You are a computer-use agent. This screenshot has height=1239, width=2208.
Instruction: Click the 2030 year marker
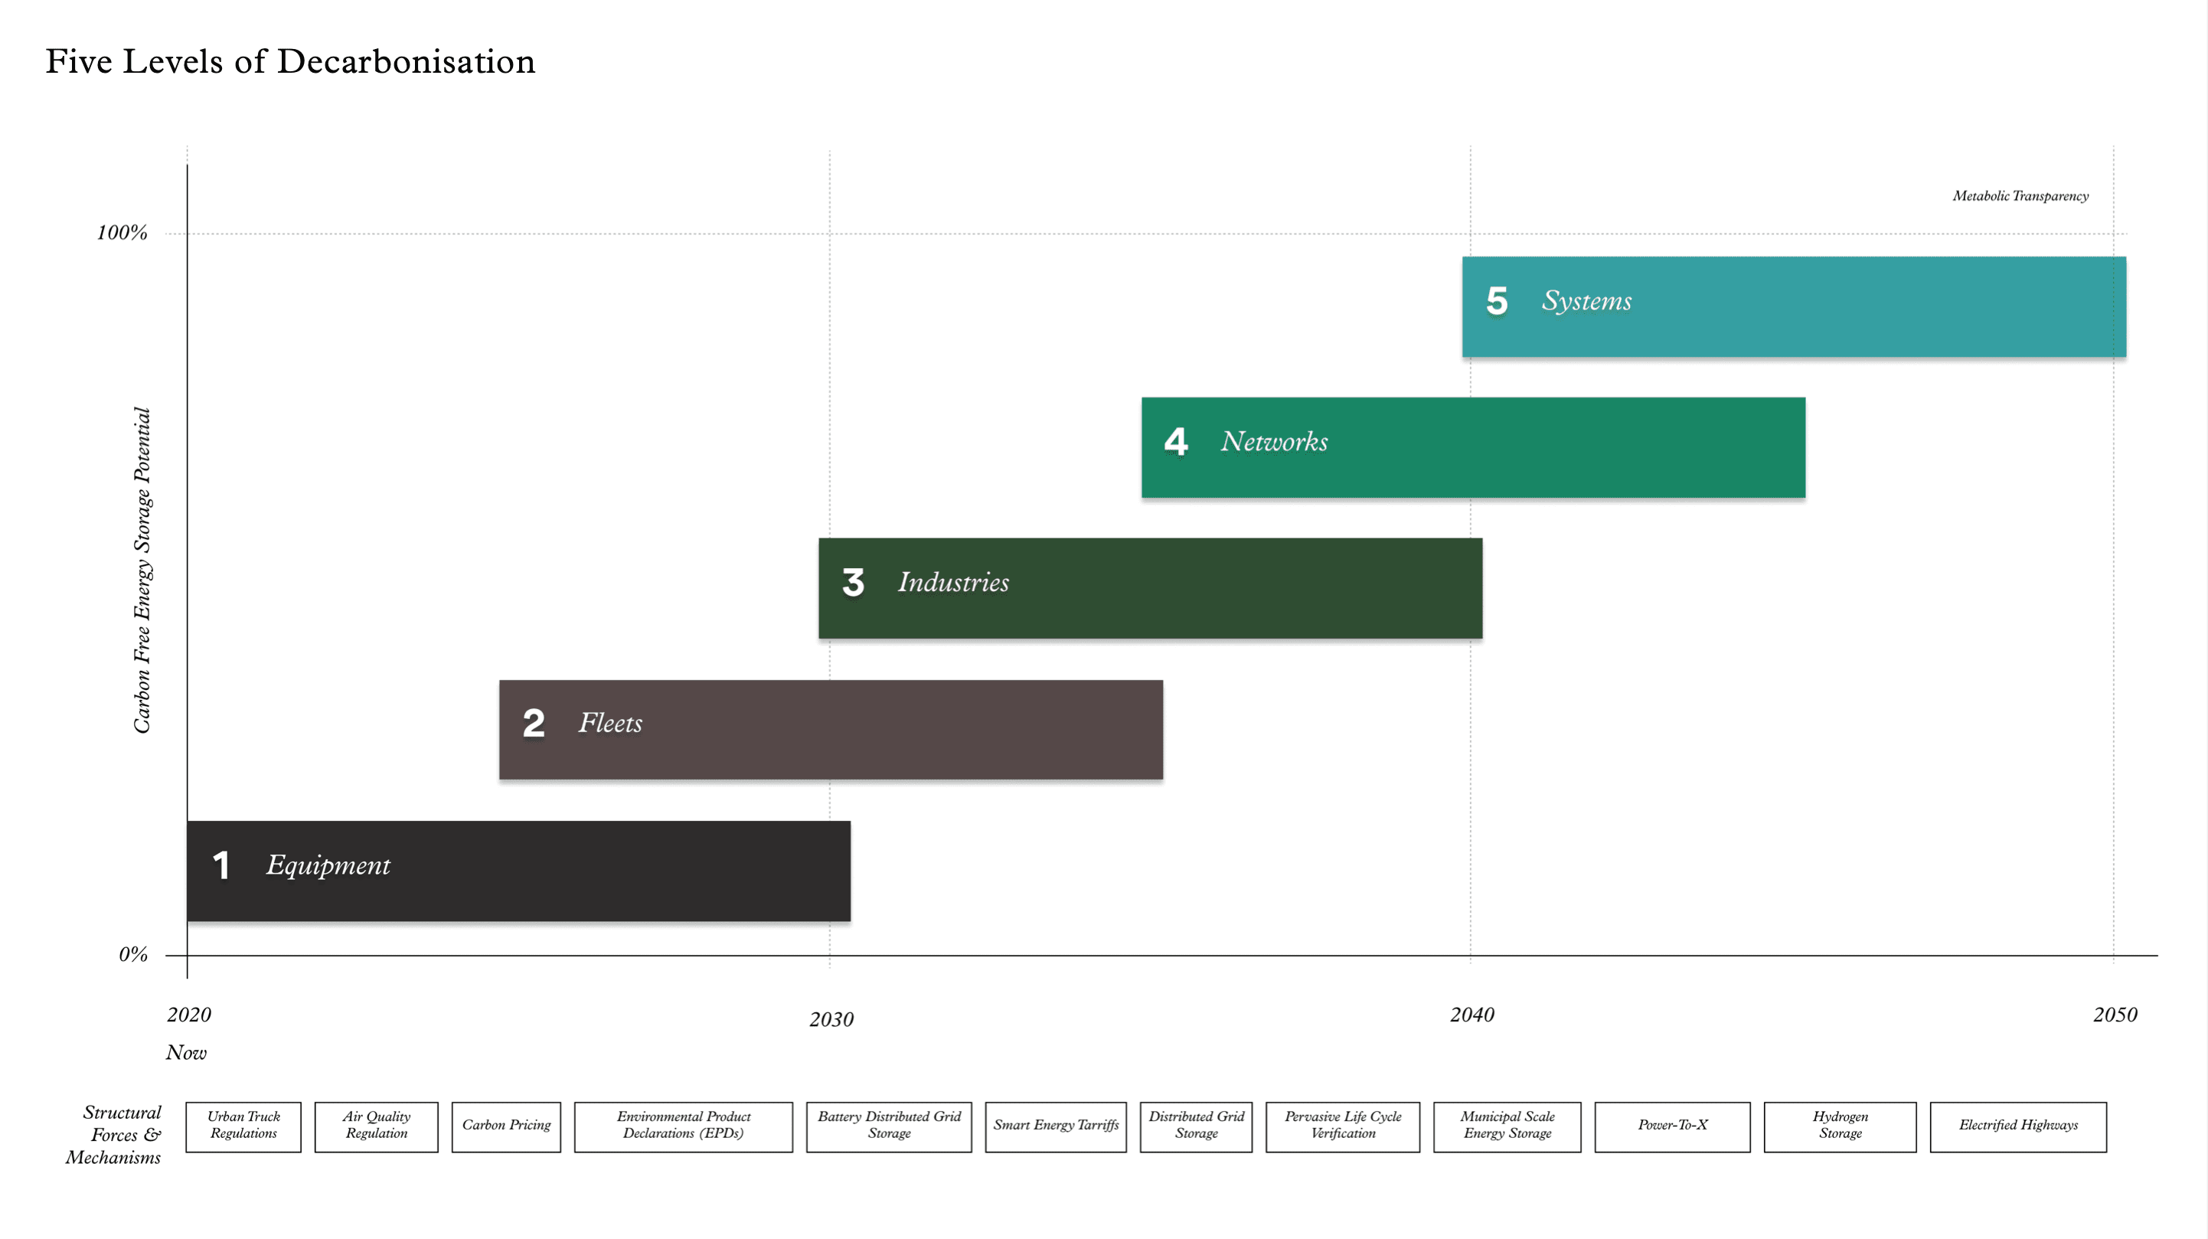click(x=831, y=1019)
